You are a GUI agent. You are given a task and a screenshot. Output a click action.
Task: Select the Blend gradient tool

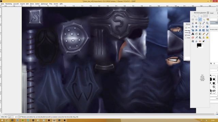click(200, 34)
